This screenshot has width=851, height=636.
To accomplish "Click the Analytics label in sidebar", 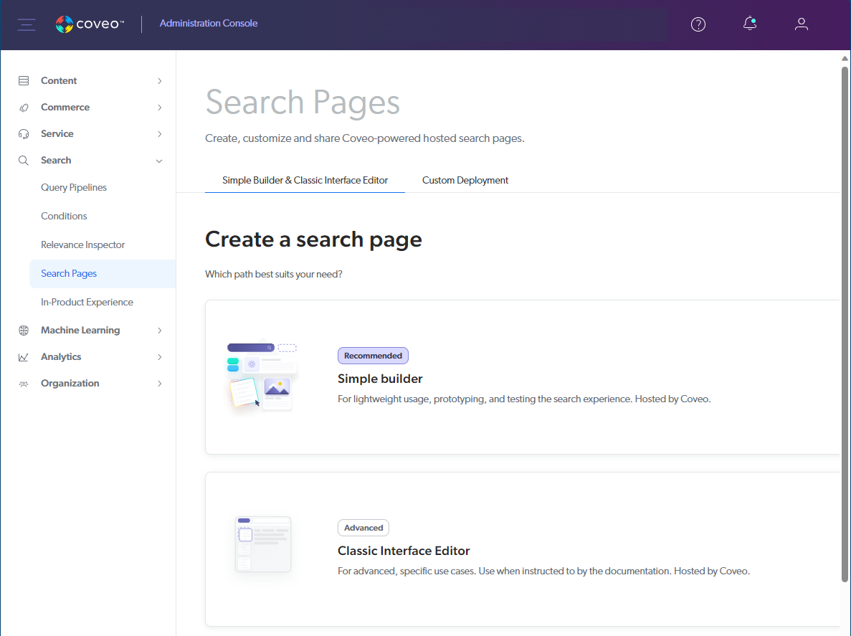I will (x=61, y=357).
